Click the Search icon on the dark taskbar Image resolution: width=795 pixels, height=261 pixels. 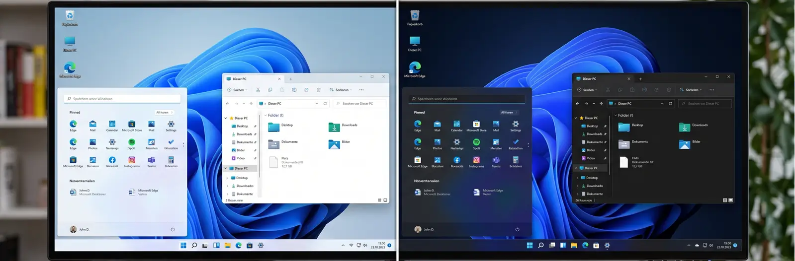point(540,245)
